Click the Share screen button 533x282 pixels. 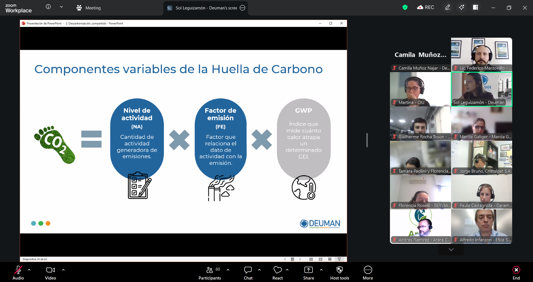[309, 273]
